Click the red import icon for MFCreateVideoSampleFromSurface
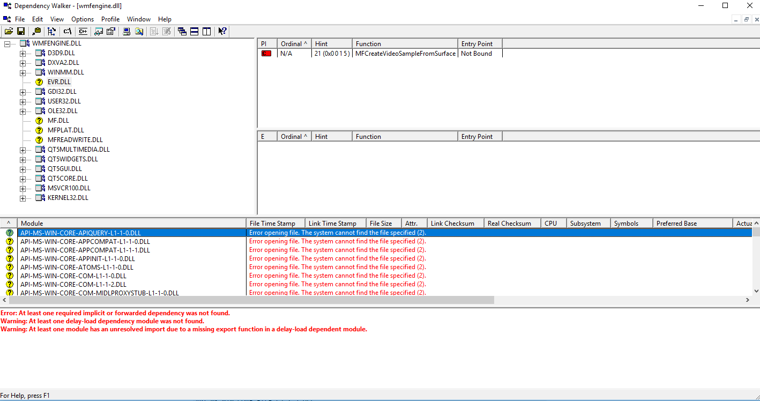Viewport: 760px width, 401px height. 266,54
